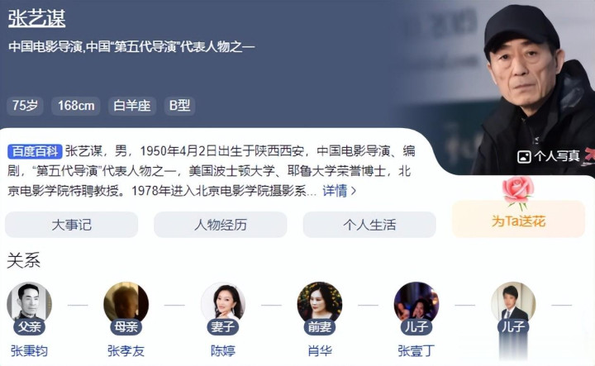This screenshot has width=595, height=366.
Task: Select the 个人生活 tab
Action: [x=369, y=225]
